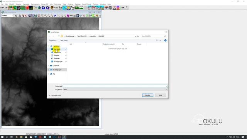Click the İptal cancel button
The image size is (247, 139).
161,95
